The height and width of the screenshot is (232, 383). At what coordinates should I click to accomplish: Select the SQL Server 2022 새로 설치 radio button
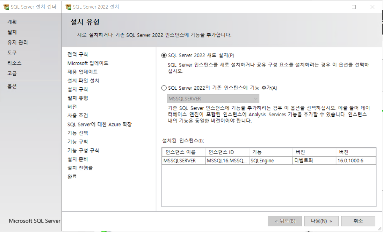[x=164, y=55]
